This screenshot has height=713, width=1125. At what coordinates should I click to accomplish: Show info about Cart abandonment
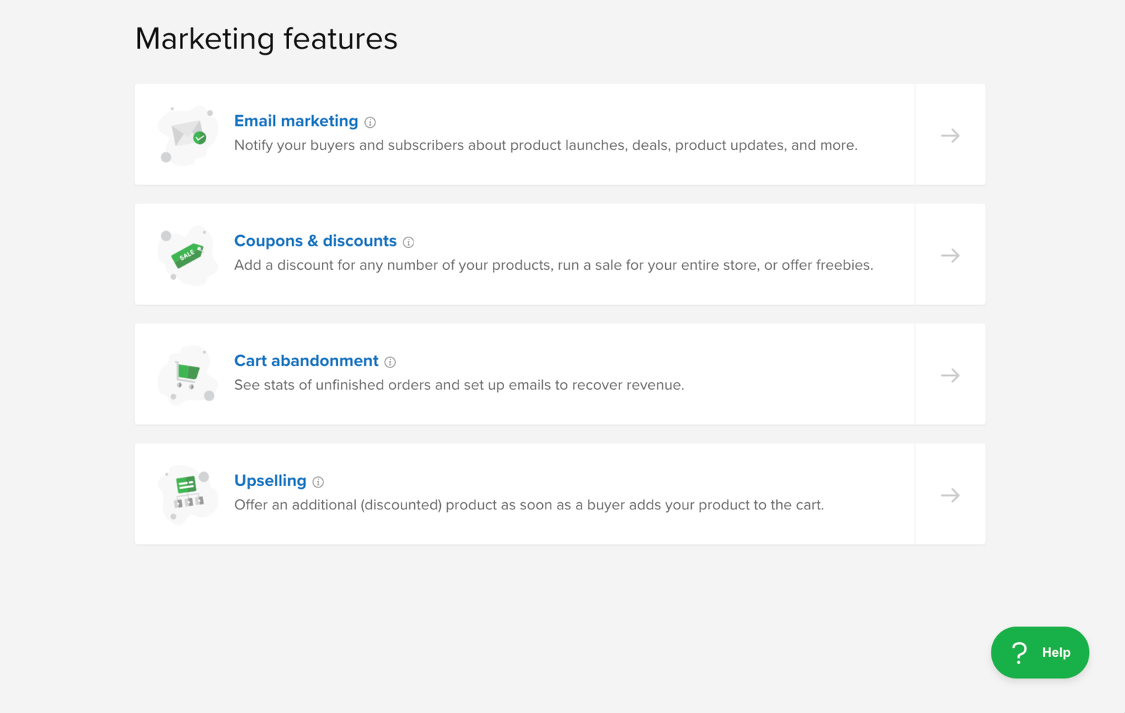coord(390,362)
